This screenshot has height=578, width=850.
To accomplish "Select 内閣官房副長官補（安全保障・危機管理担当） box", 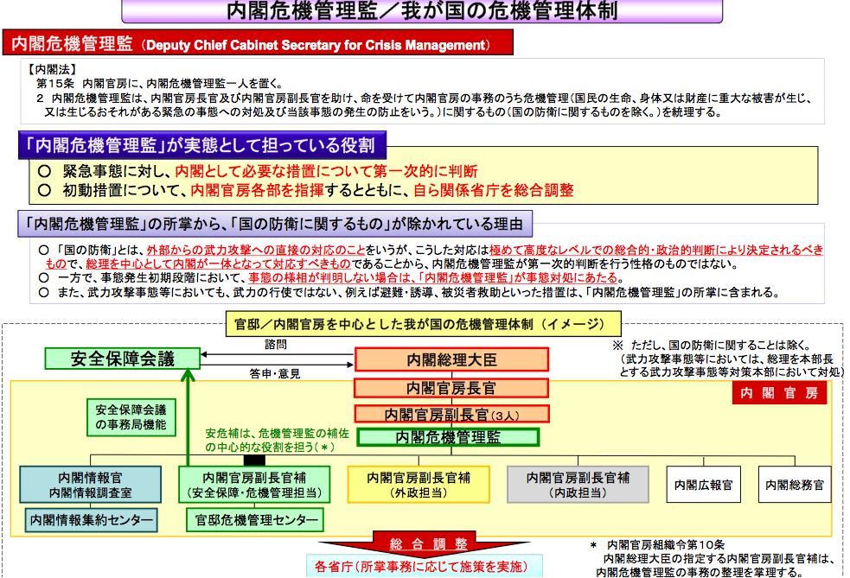I will pyautogui.click(x=253, y=485).
